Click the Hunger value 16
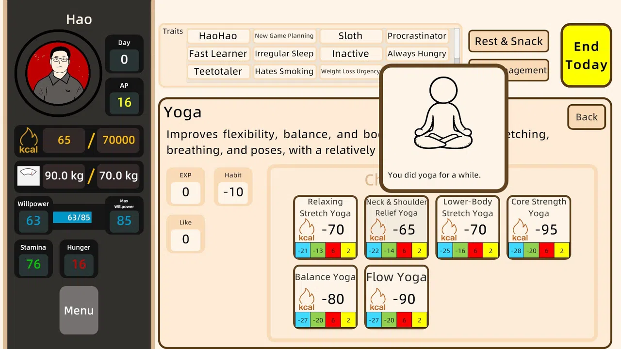Screen dimensions: 621x349 (79, 264)
